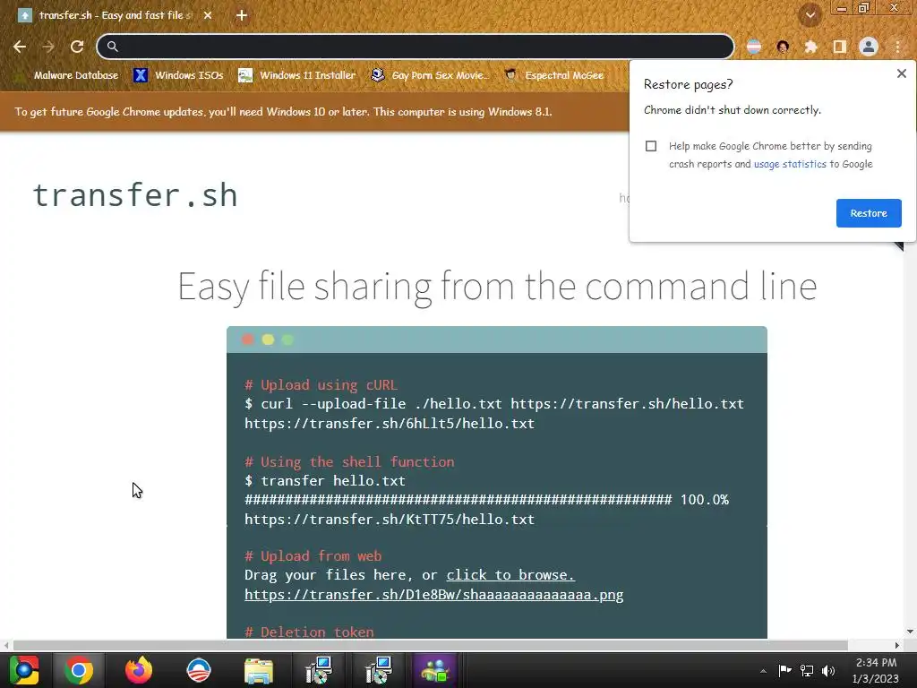
Task: Click the https://transfer.sh/KtTT75/hello.txt text
Action: click(390, 519)
